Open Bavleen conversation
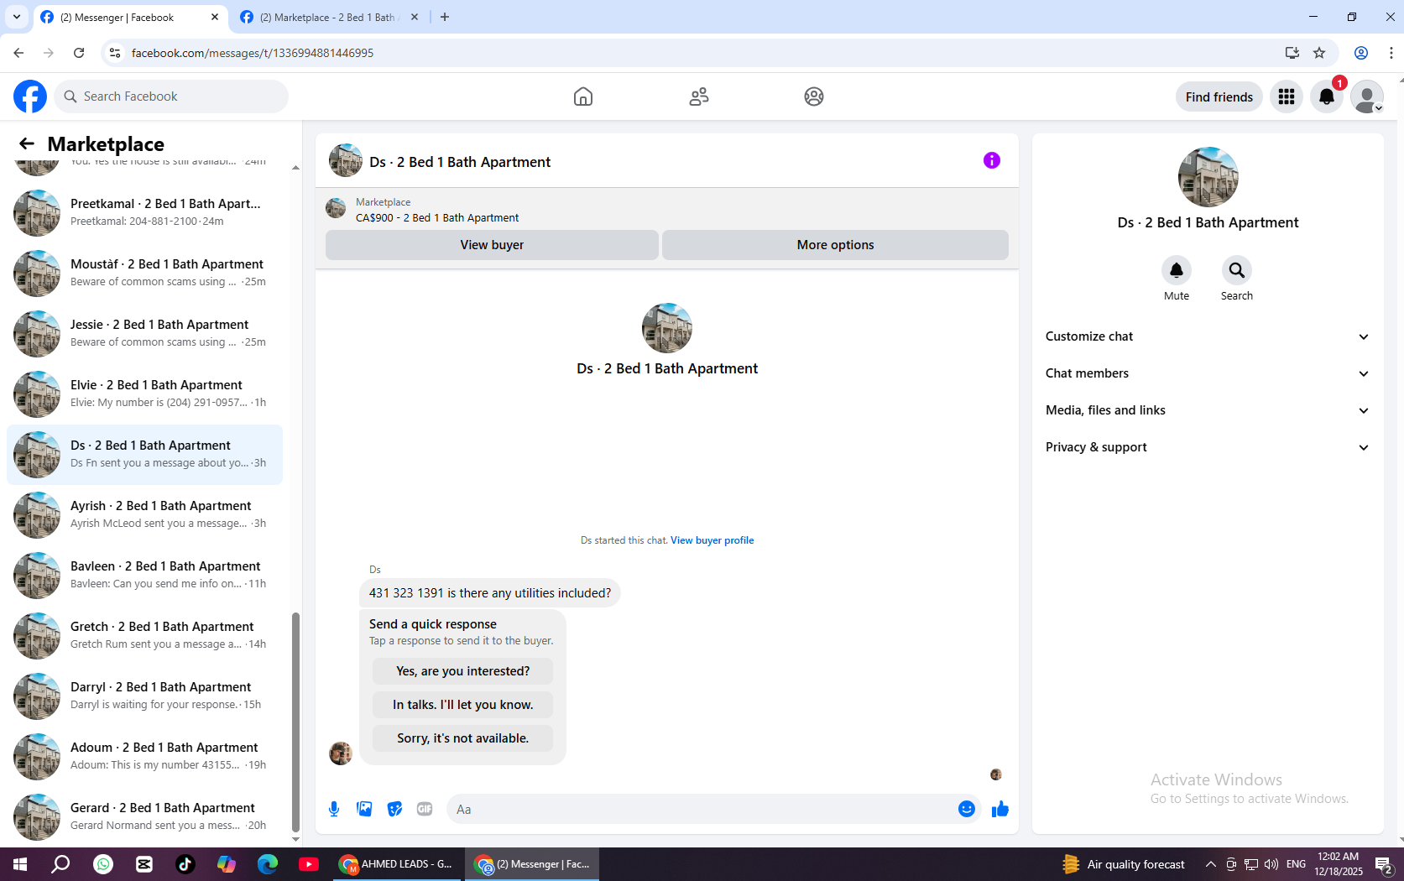This screenshot has height=881, width=1404. click(145, 575)
